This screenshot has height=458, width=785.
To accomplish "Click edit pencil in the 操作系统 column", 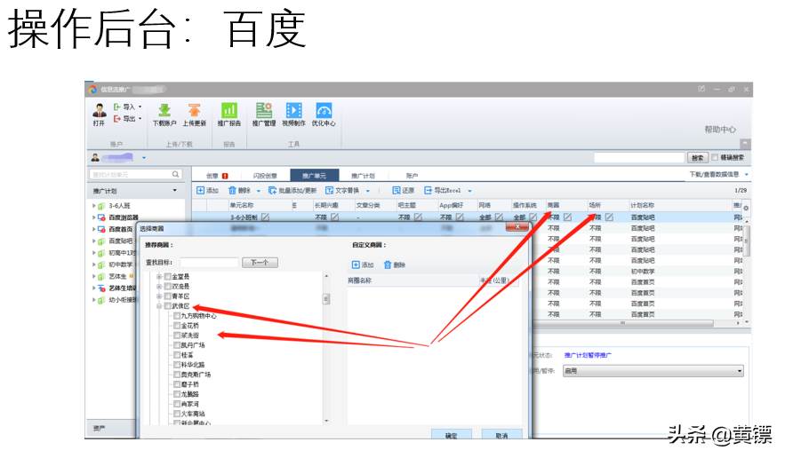I will [x=533, y=217].
